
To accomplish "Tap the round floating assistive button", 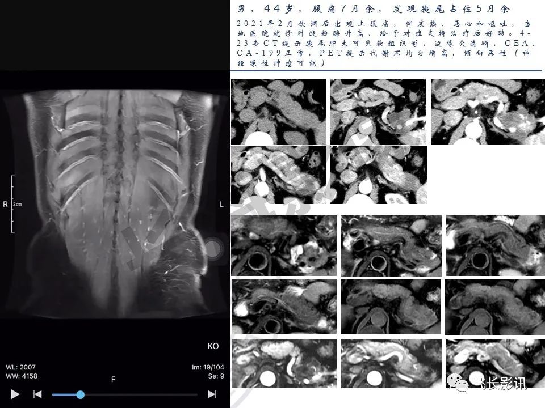I will 213,249.
